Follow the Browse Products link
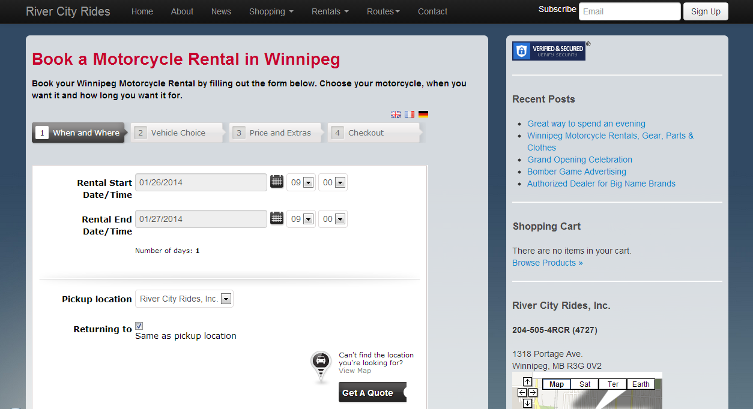 pyautogui.click(x=547, y=263)
